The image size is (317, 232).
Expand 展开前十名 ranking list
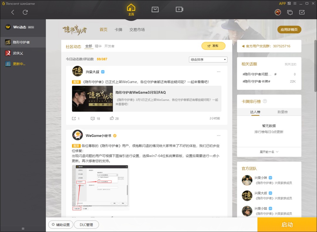[x=269, y=152]
